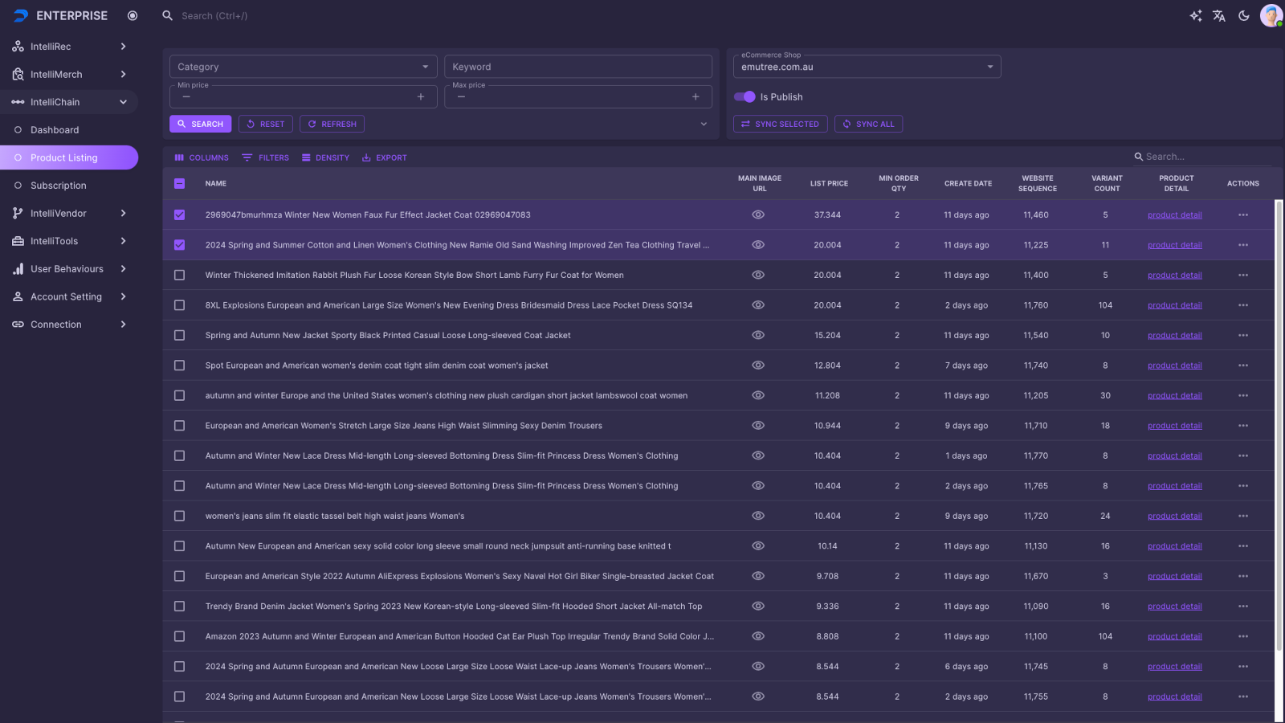
Task: Select the Winter Thickened Imitation Rabbit row checkbox
Action: click(179, 276)
